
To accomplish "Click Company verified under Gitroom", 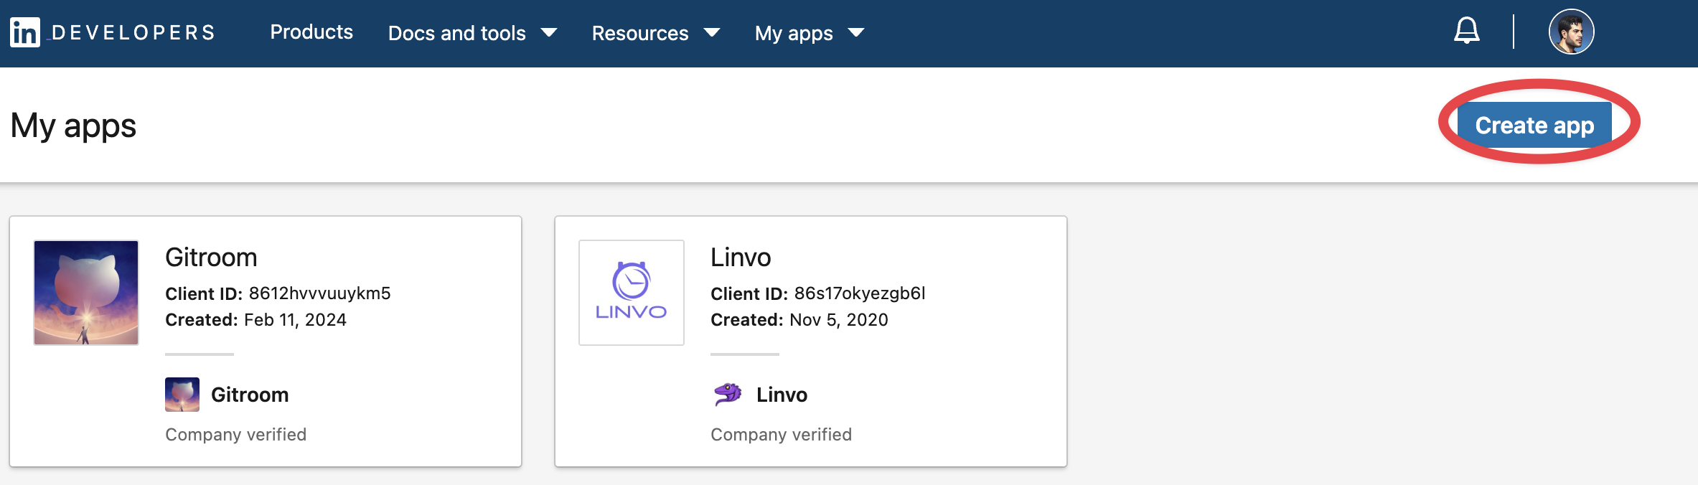I will 235,435.
